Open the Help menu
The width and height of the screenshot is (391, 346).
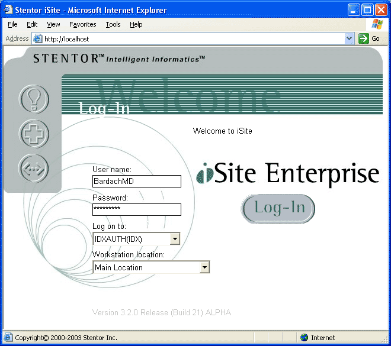click(x=136, y=24)
